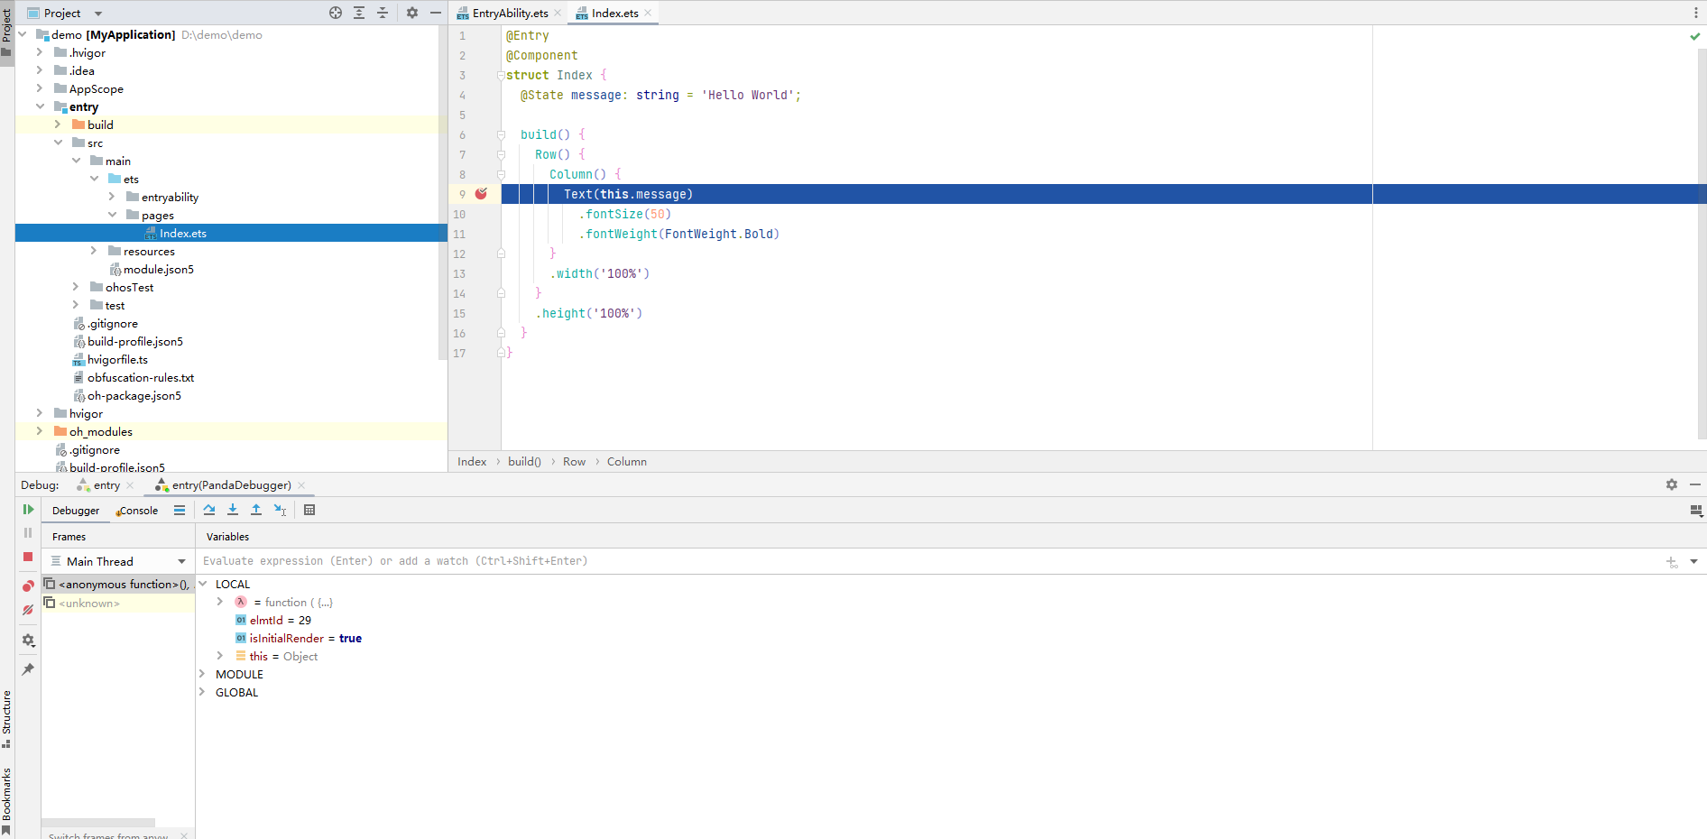Open Debug panel settings gear
Viewport: 1707px width, 839px height.
[x=1672, y=484]
